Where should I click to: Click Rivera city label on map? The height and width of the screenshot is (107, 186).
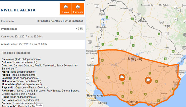click(x=143, y=21)
